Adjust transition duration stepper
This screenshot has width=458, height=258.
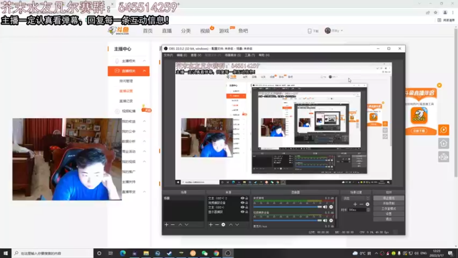click(368, 210)
